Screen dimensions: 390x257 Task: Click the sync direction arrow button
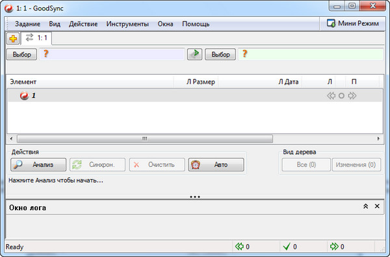(x=194, y=54)
